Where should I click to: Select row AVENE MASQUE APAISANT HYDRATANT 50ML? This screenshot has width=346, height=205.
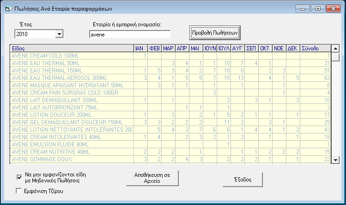tap(170, 85)
